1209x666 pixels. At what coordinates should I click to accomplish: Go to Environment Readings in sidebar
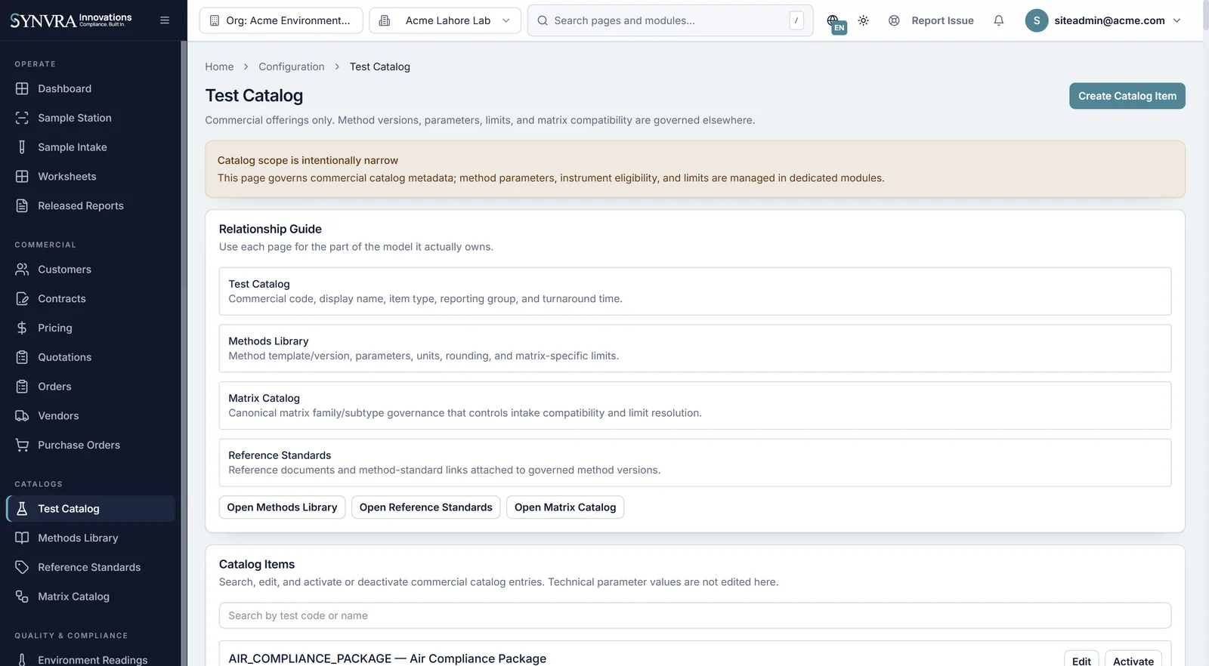coord(91,658)
